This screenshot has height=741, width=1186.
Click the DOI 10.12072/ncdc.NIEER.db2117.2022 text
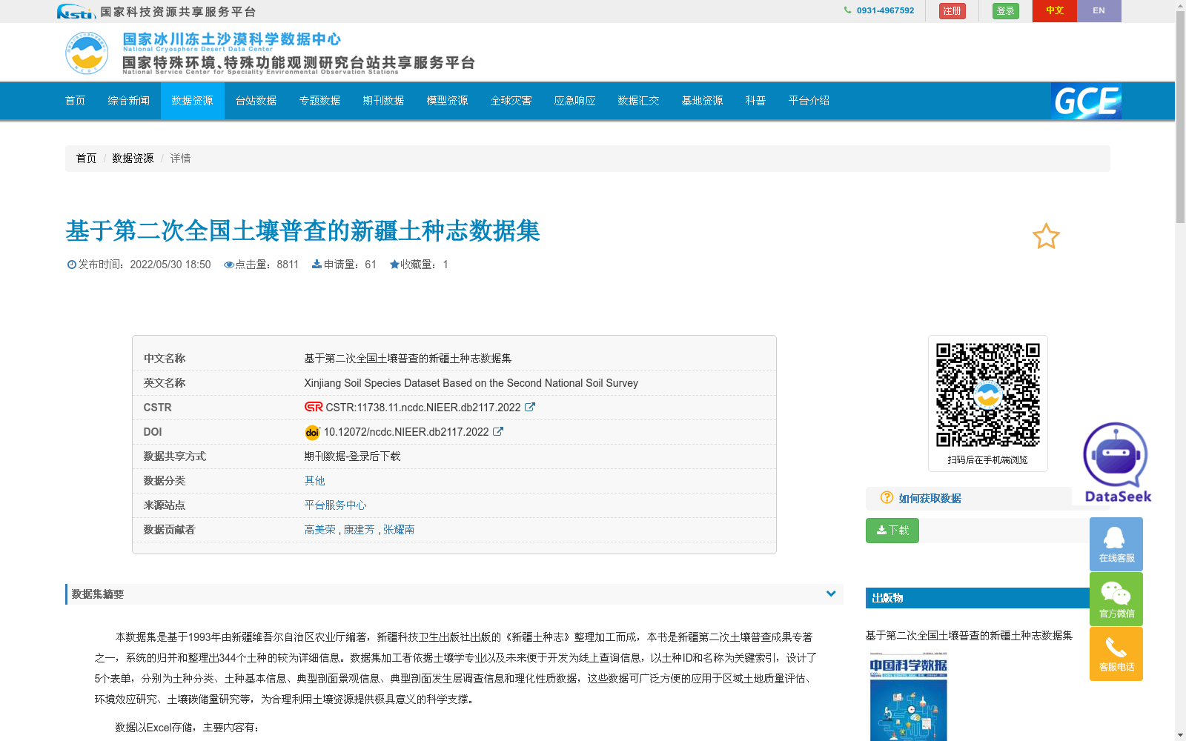click(406, 432)
